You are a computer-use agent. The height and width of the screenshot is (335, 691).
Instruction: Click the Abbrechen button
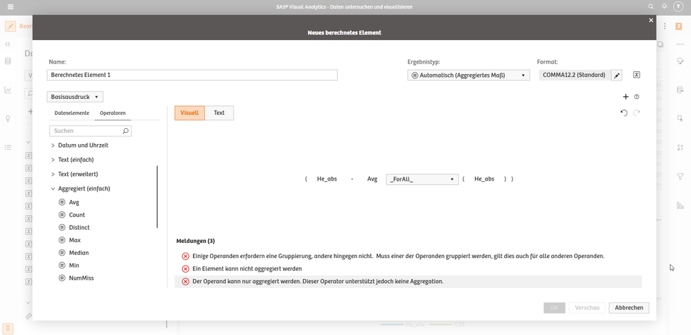tap(629, 307)
